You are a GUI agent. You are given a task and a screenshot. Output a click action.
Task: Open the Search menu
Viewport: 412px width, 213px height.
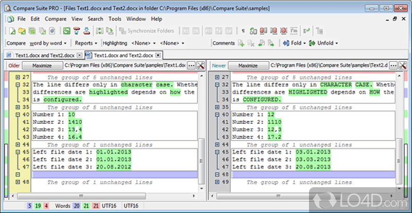click(95, 19)
